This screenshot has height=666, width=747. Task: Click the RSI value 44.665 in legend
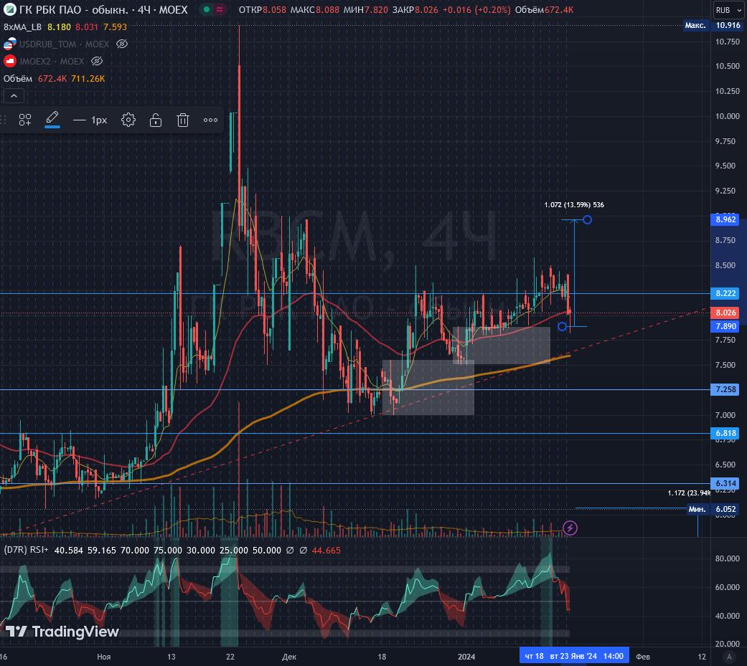point(326,551)
